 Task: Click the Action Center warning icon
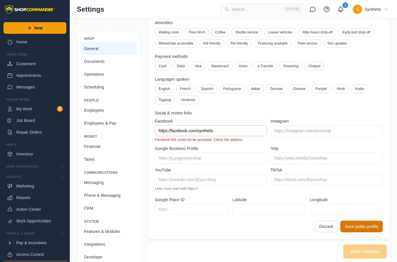pos(10,209)
